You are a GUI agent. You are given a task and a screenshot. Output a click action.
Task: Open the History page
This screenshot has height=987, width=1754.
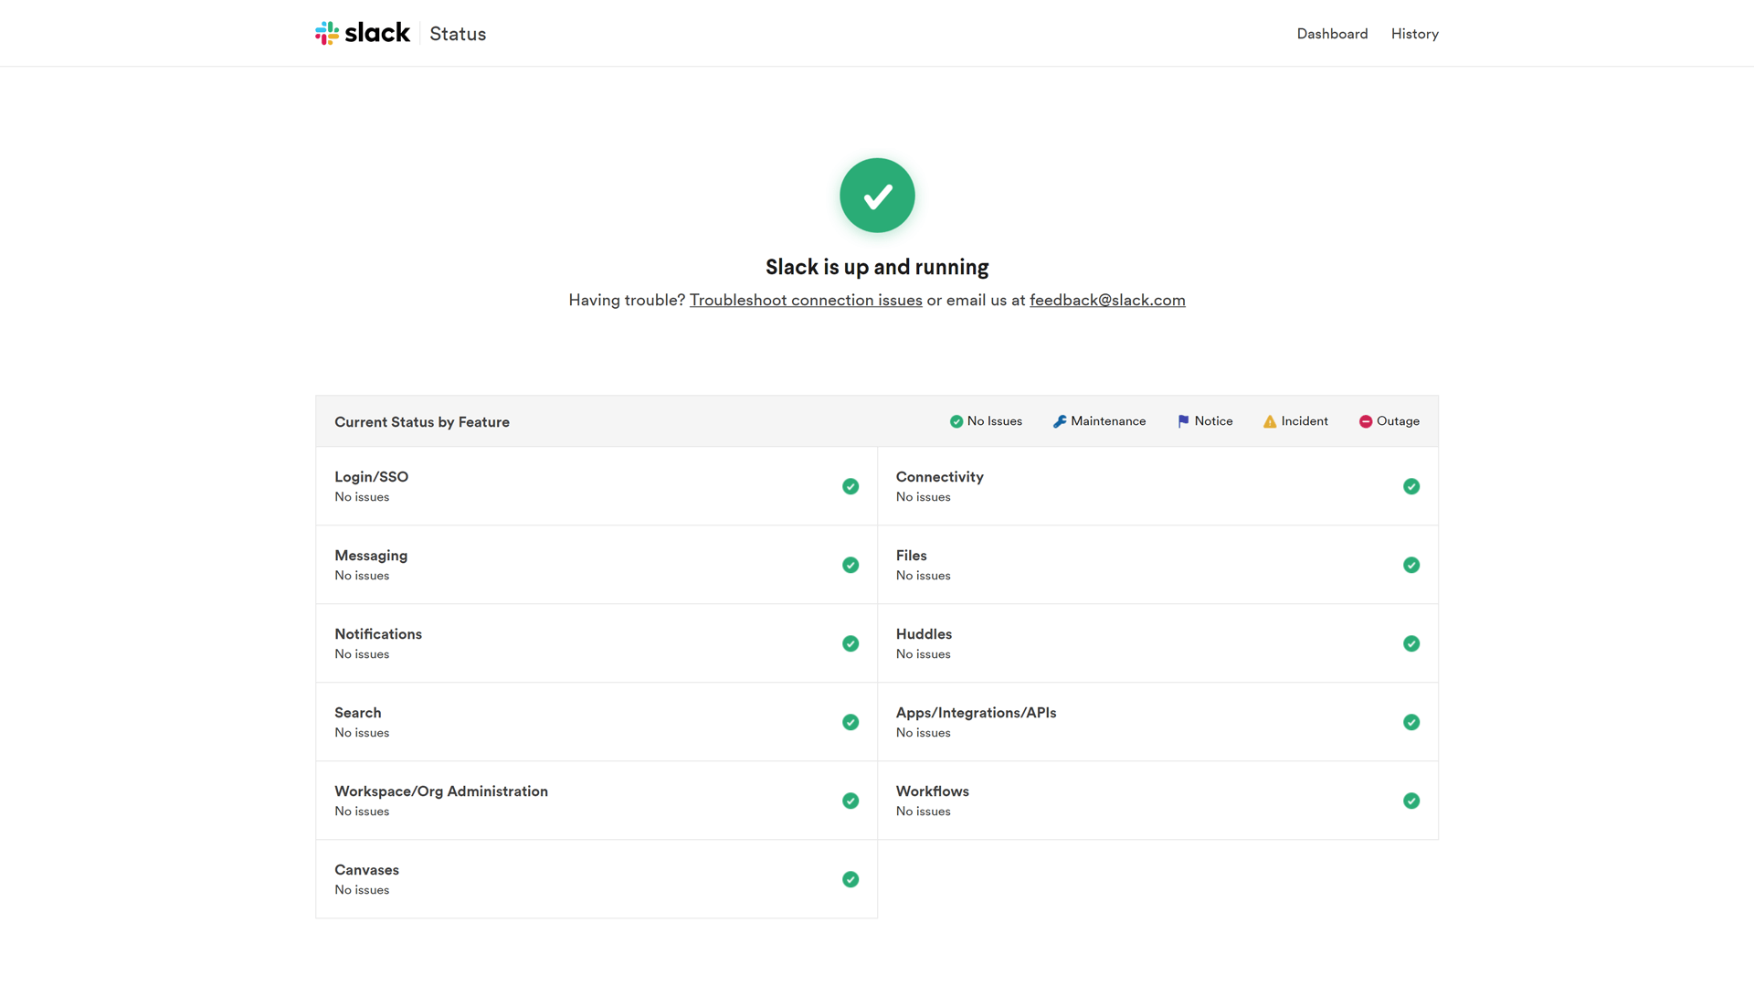point(1414,34)
